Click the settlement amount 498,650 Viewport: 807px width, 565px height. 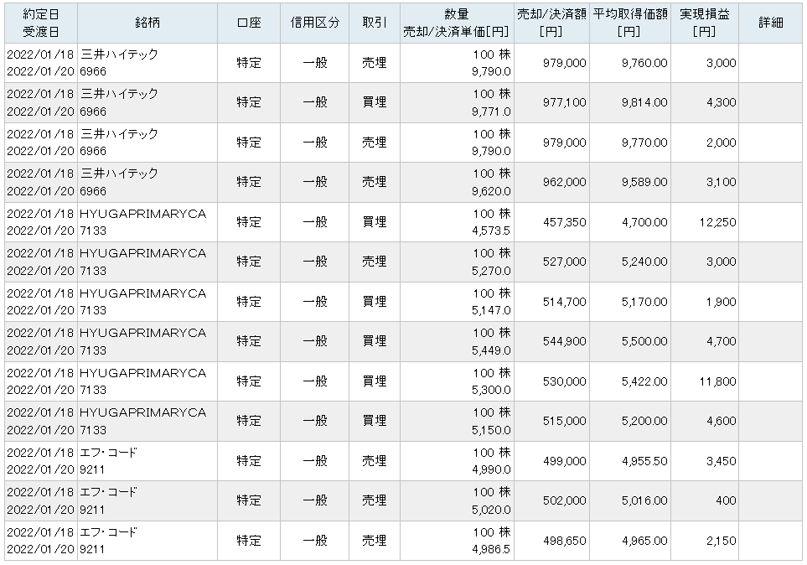point(565,541)
